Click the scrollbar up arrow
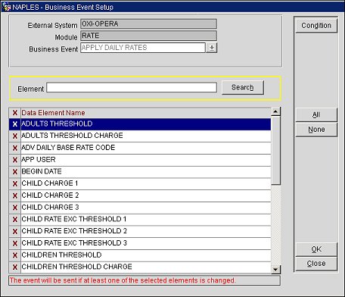This screenshot has height=297, width=345. point(275,111)
